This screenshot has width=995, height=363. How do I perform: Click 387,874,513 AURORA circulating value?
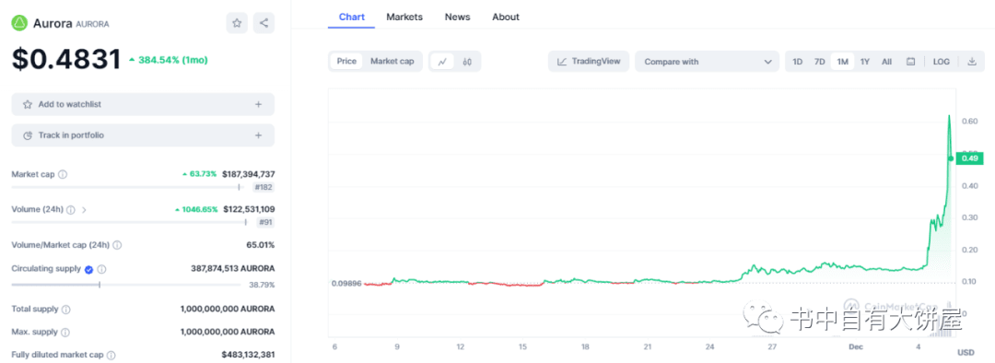click(x=233, y=269)
